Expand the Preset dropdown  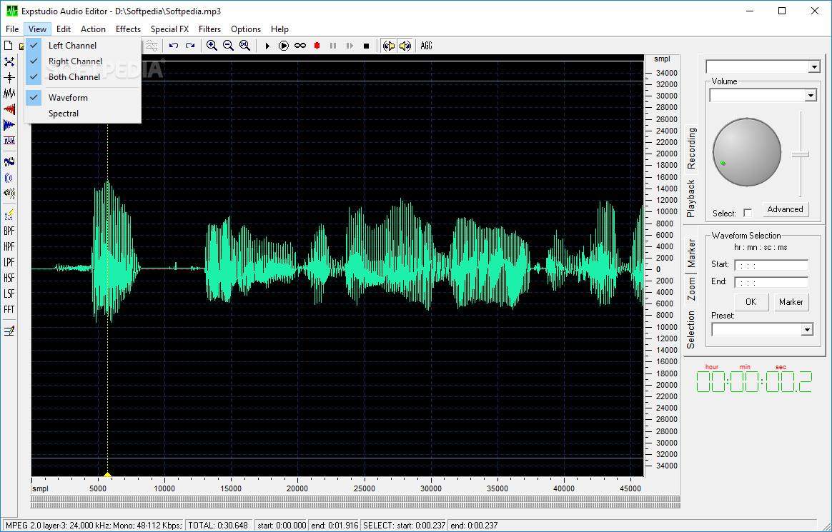click(807, 330)
